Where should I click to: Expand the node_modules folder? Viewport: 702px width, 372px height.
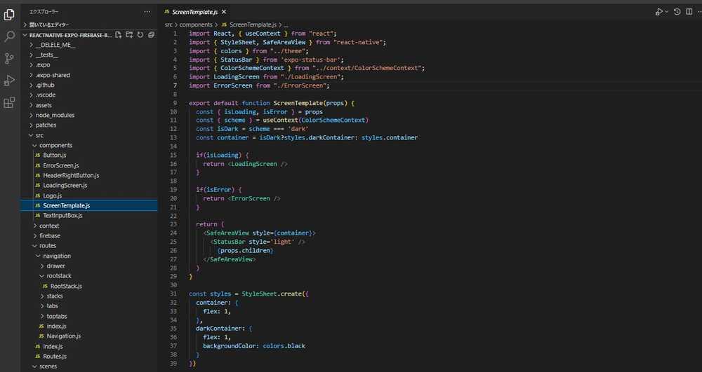[90, 115]
